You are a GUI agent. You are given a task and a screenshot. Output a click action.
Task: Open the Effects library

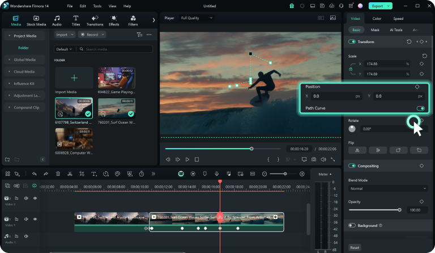pyautogui.click(x=114, y=21)
